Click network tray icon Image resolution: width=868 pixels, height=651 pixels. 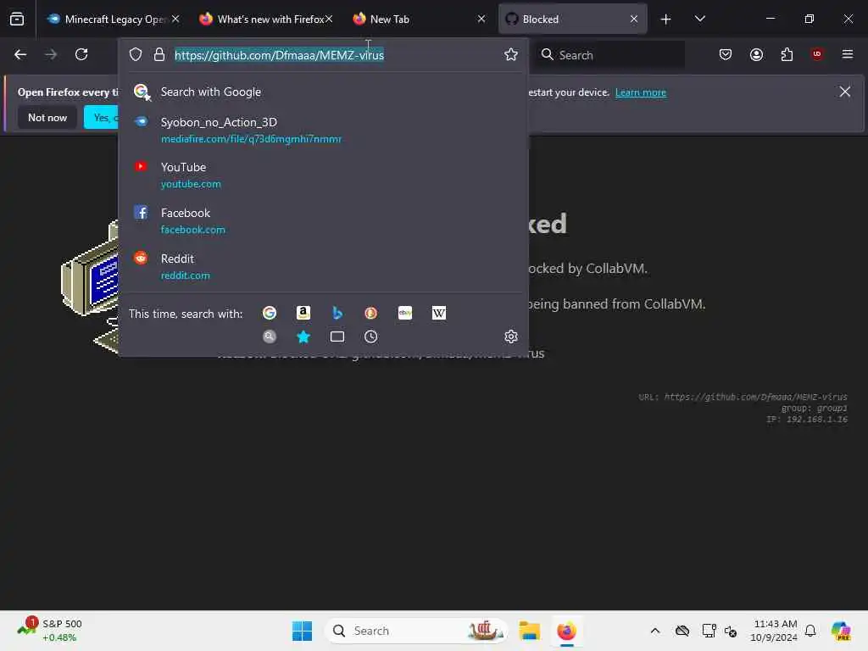(709, 631)
